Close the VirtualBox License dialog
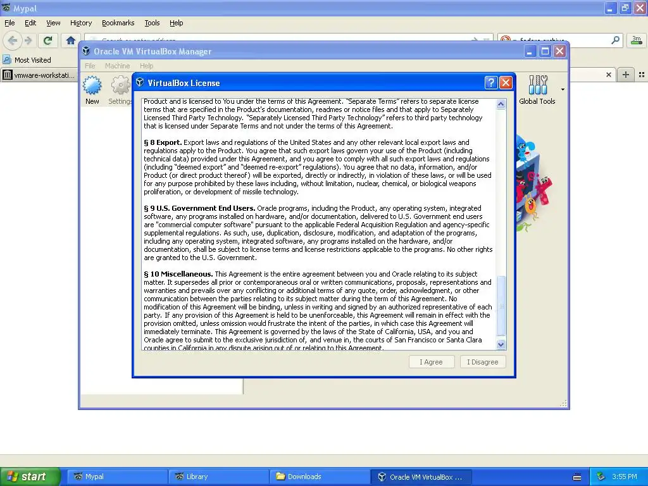 click(506, 83)
